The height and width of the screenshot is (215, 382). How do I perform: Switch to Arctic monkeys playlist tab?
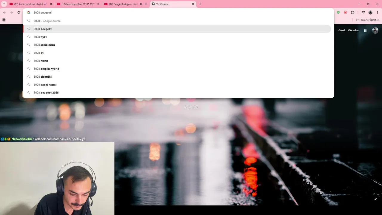(30, 4)
